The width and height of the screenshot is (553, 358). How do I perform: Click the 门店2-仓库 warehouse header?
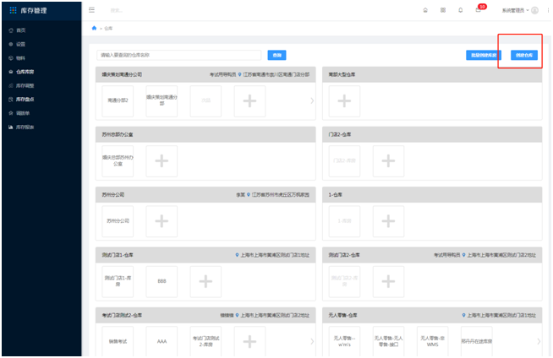click(x=432, y=134)
